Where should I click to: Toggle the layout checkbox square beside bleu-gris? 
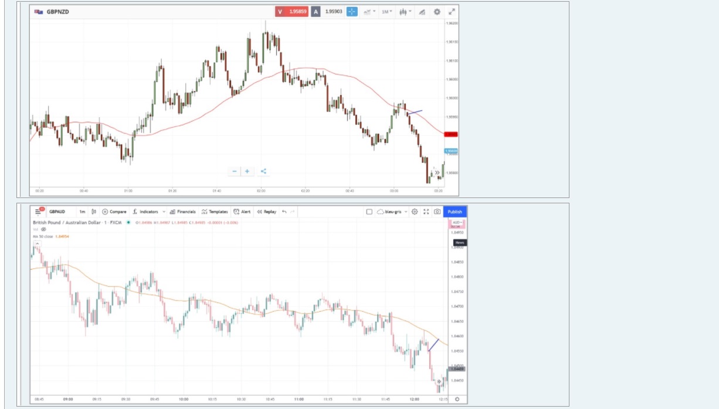click(x=369, y=212)
